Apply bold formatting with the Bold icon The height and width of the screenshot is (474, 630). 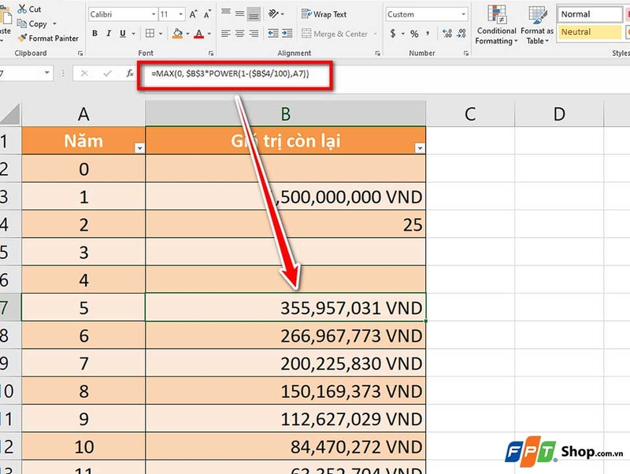click(x=94, y=32)
